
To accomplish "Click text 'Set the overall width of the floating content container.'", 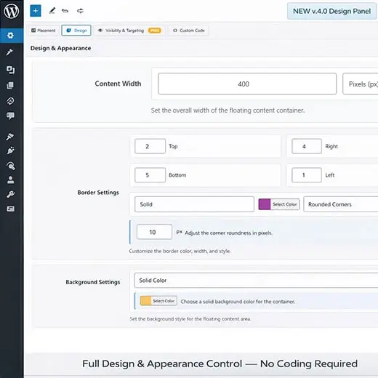I will [x=228, y=110].
